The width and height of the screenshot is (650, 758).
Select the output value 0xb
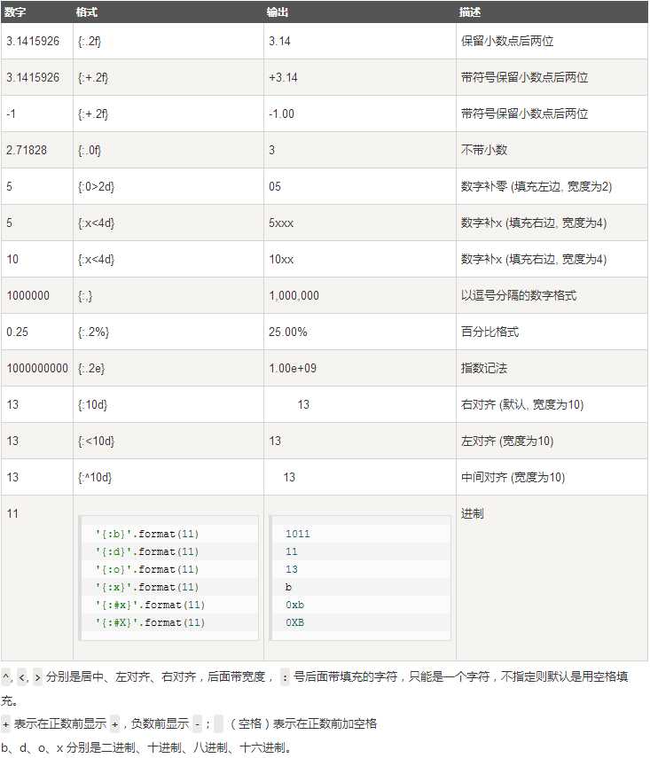tap(294, 605)
